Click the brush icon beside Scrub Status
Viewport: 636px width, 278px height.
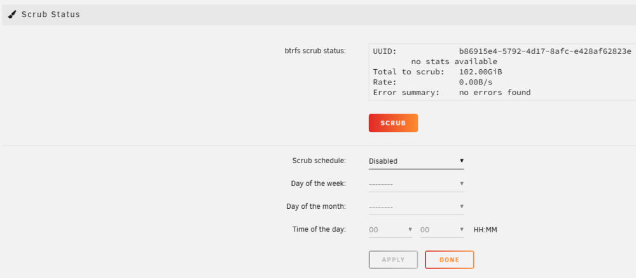[x=13, y=15]
